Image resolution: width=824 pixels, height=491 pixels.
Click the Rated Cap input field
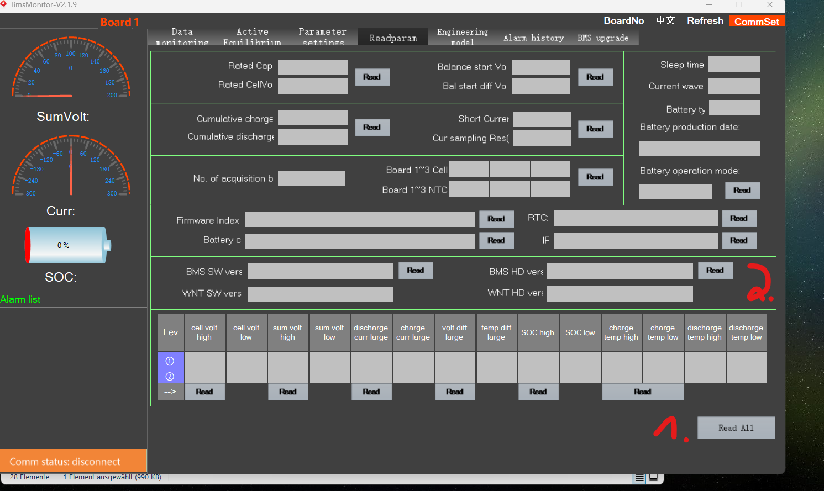tap(312, 67)
